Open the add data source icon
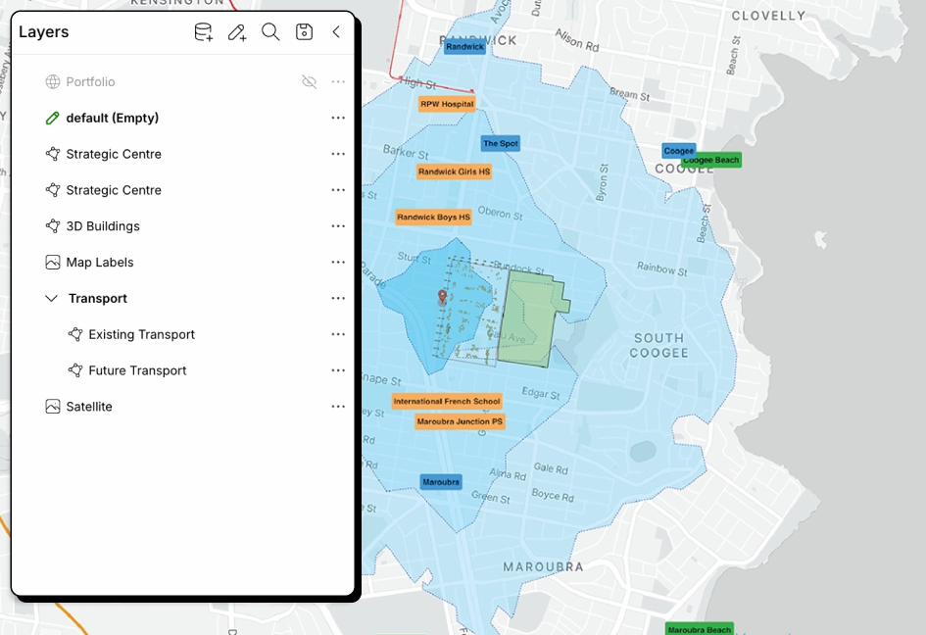 203,31
